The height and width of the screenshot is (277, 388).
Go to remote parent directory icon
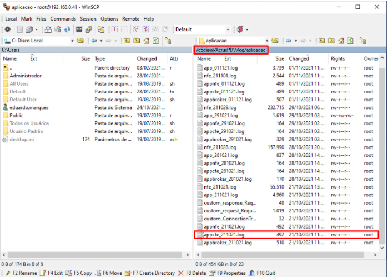pyautogui.click(x=321, y=41)
